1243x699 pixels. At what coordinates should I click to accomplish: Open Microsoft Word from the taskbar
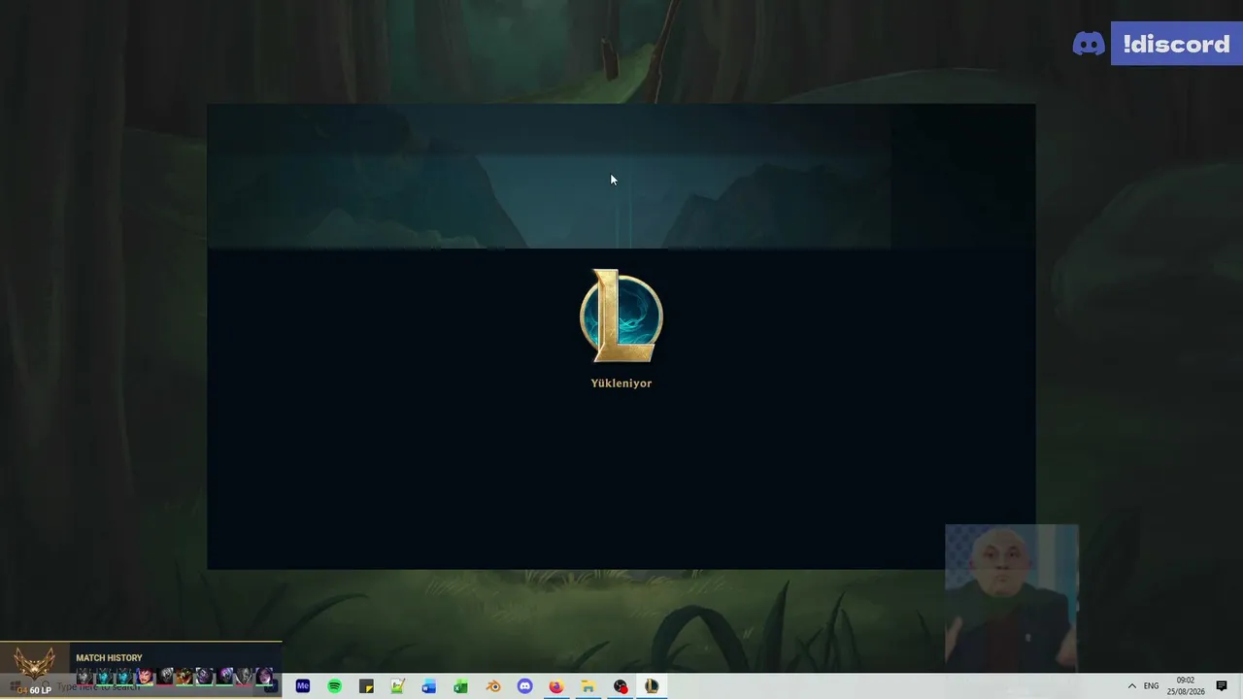pyautogui.click(x=429, y=686)
